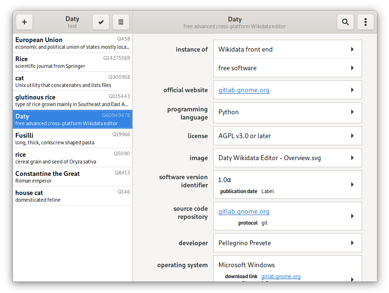Click the 'instance of' property label
The height and width of the screenshot is (293, 389).
pyautogui.click(x=192, y=49)
